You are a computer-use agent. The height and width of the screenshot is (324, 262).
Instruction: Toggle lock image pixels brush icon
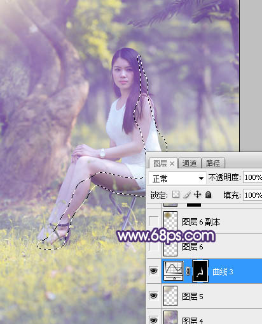187,195
